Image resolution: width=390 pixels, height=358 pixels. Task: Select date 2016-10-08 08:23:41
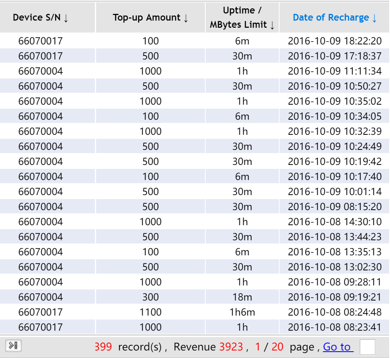coord(334,327)
